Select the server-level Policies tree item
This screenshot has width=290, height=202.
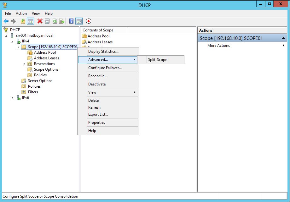pos(34,86)
